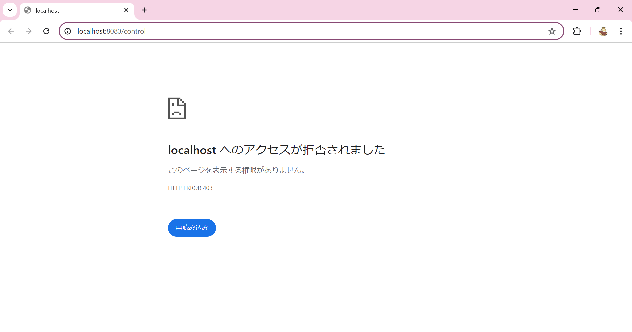Click the 再読み込み reload button

pyautogui.click(x=192, y=228)
